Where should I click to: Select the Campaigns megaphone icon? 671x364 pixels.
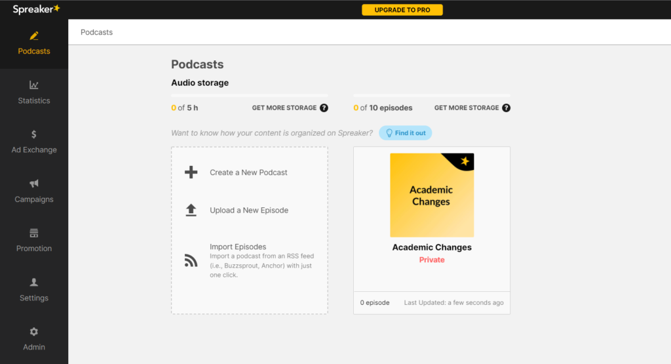coord(34,184)
